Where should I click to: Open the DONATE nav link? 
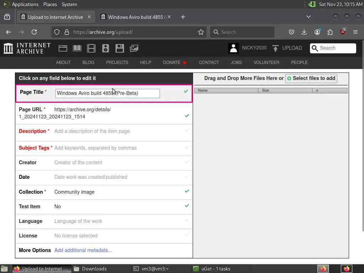pos(175,63)
